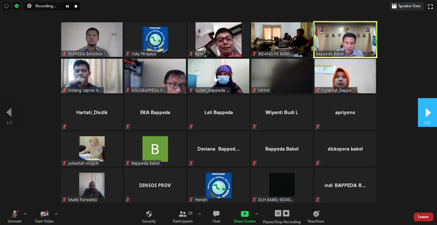Select the Bappeda Babel highlighted video tile
The image size is (437, 225).
point(345,39)
